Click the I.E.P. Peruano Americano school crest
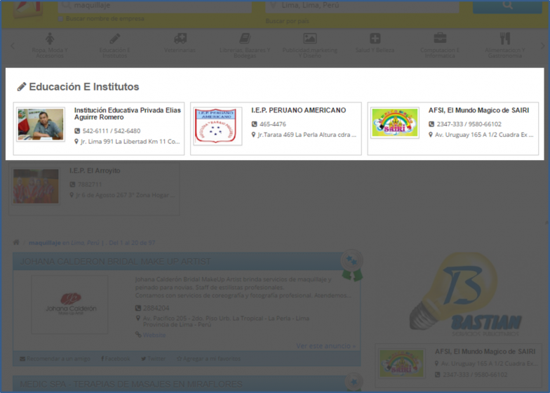Screen dimensions: 550x393 pyautogui.click(x=217, y=125)
